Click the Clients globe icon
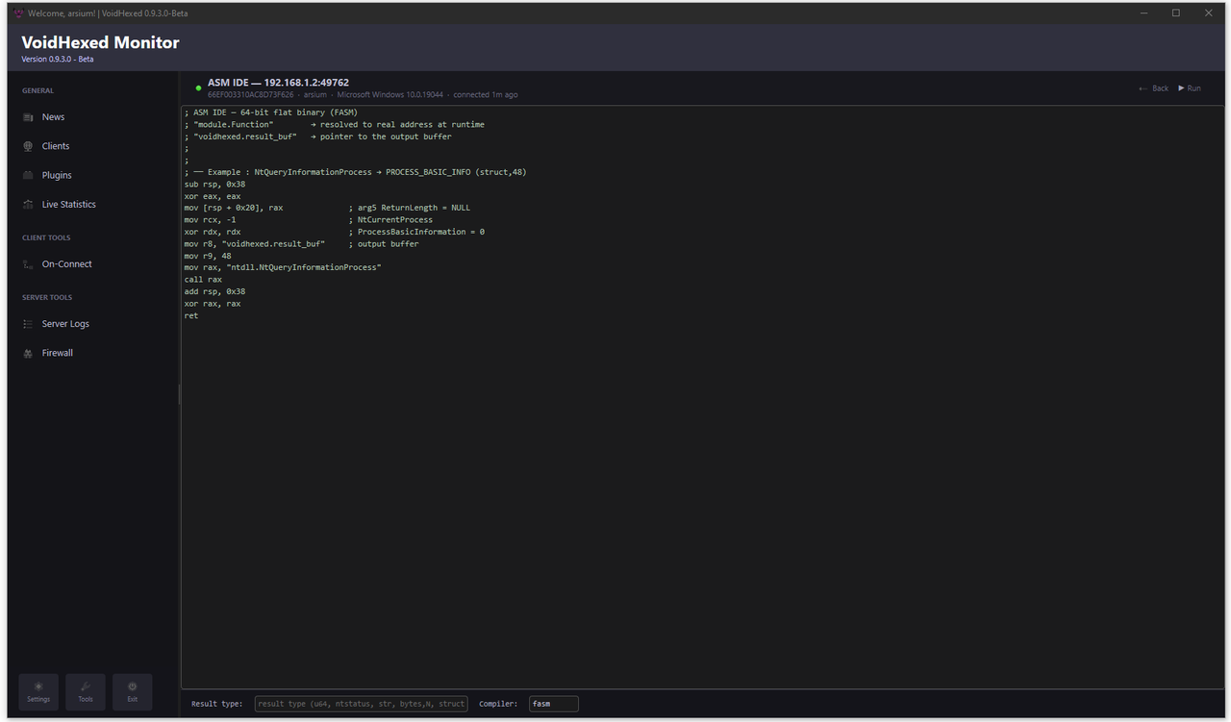The image size is (1231, 722). click(28, 146)
